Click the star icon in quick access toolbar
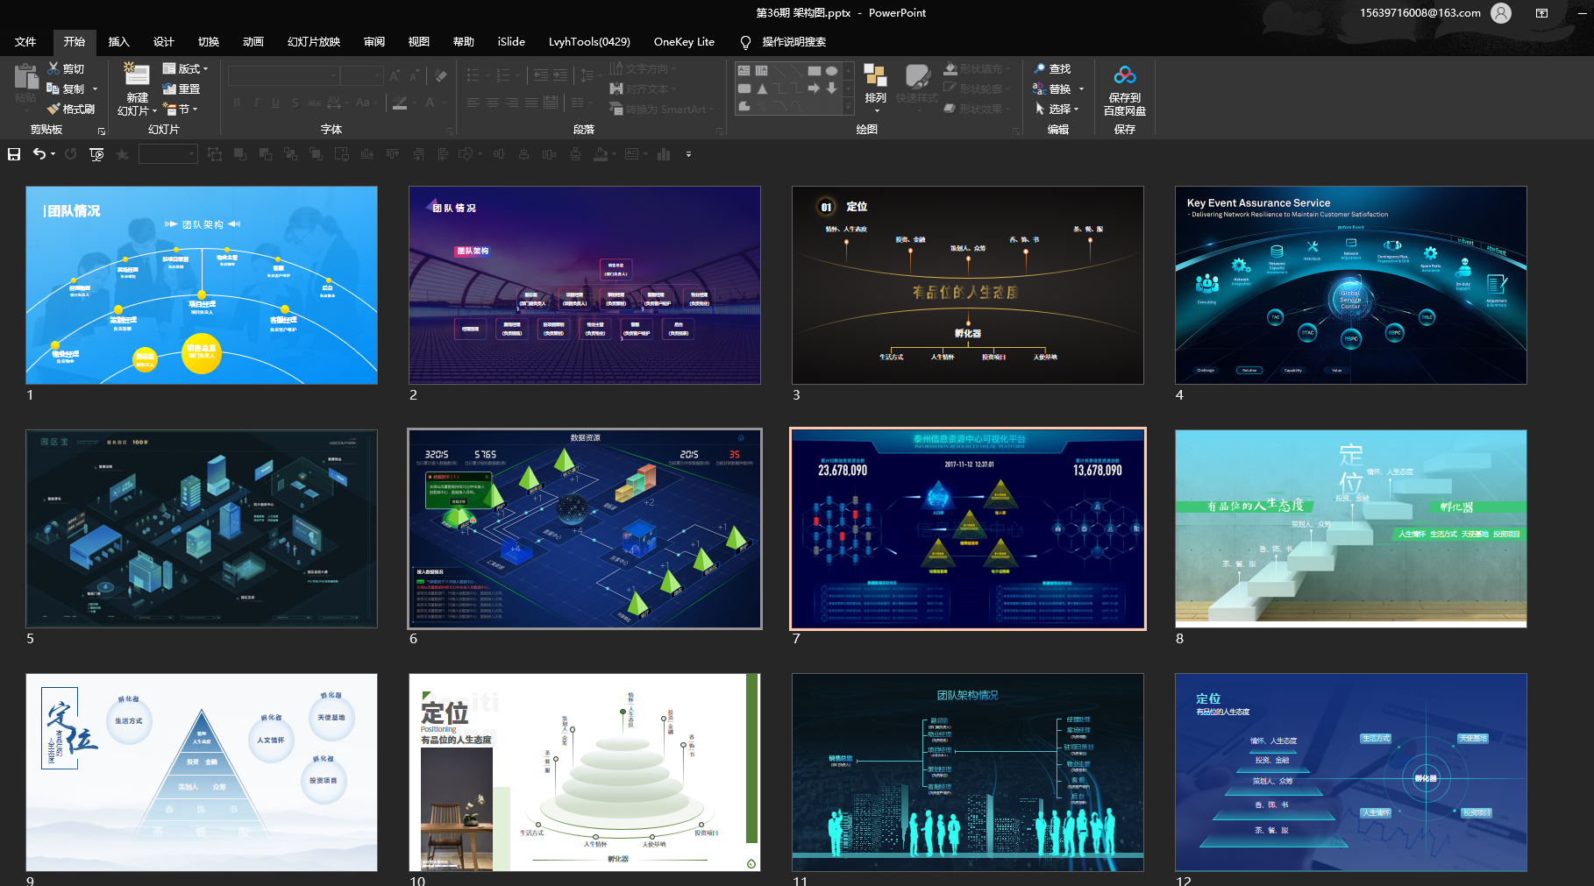This screenshot has height=886, width=1594. click(x=122, y=154)
